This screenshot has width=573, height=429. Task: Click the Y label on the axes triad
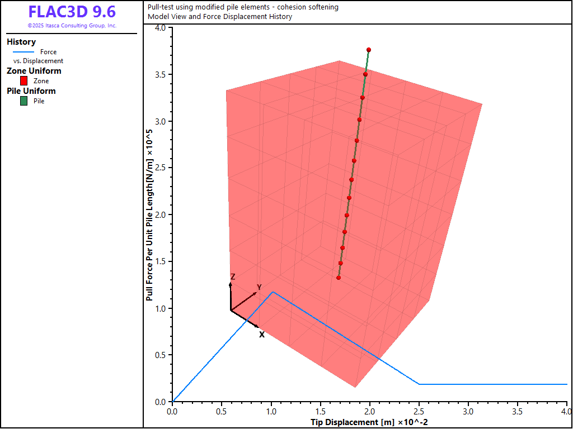[259, 287]
